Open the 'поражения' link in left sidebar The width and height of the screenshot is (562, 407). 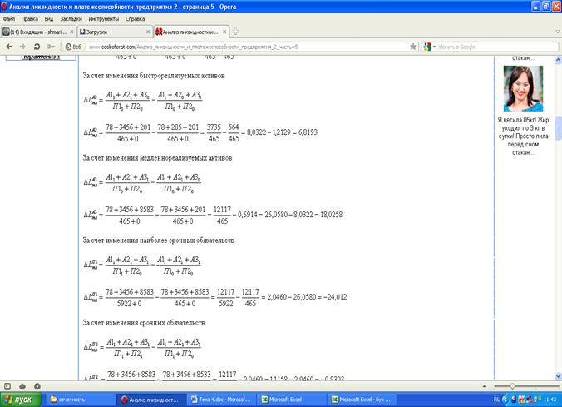click(40, 57)
